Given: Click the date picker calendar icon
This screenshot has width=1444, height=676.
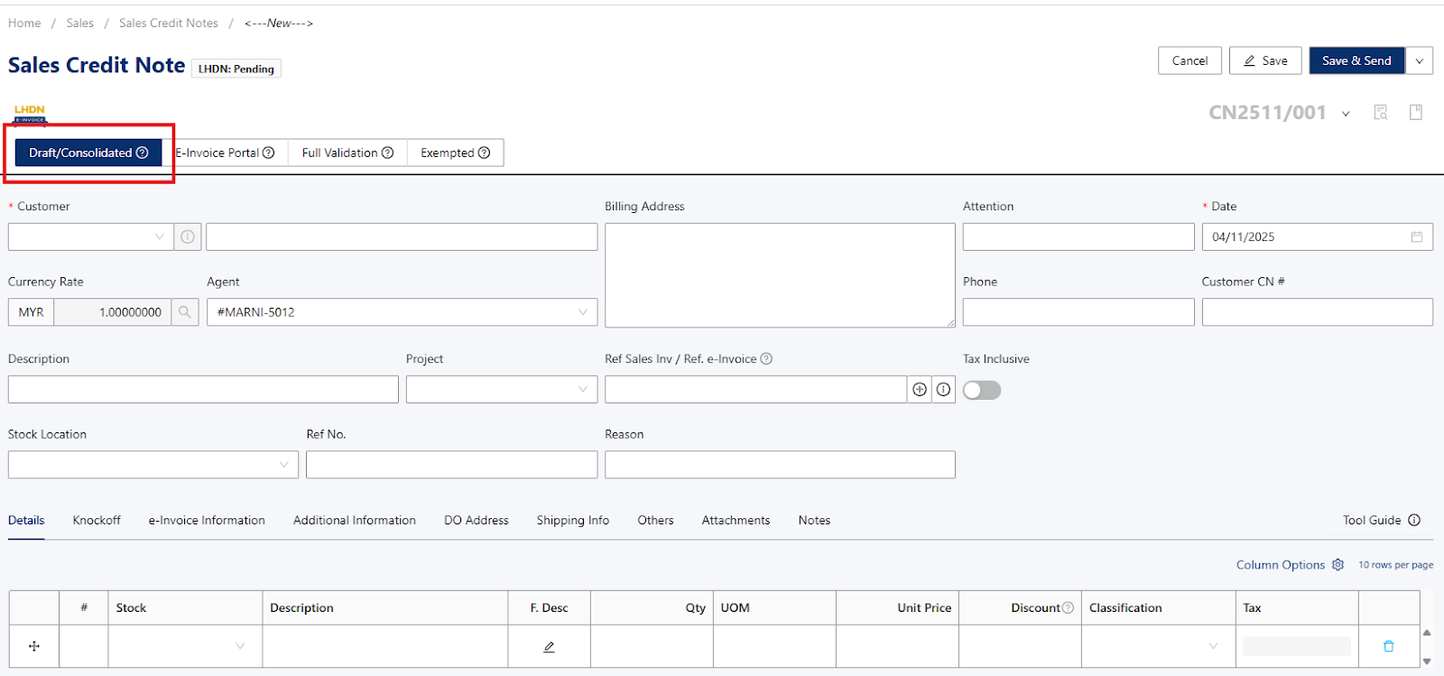Looking at the screenshot, I should [x=1416, y=236].
